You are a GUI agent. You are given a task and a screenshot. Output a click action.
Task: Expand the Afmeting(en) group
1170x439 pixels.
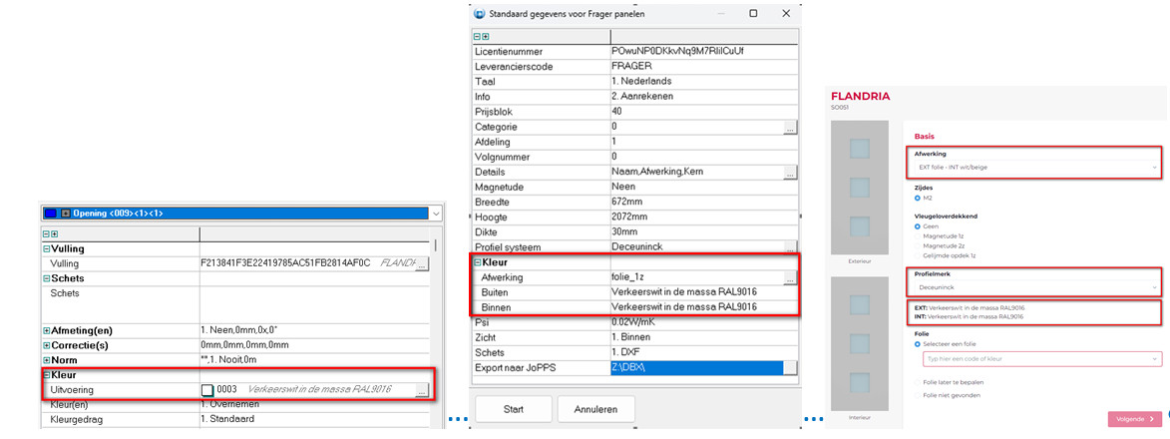click(x=46, y=330)
